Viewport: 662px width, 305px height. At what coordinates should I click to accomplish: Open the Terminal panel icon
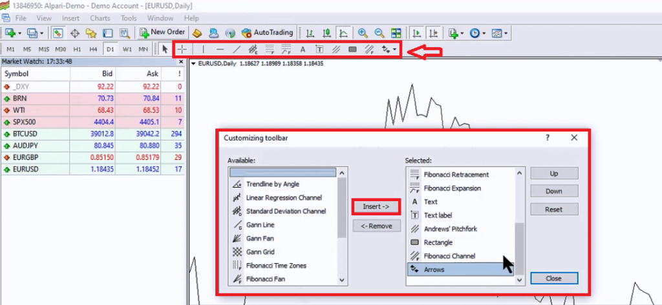click(x=108, y=33)
